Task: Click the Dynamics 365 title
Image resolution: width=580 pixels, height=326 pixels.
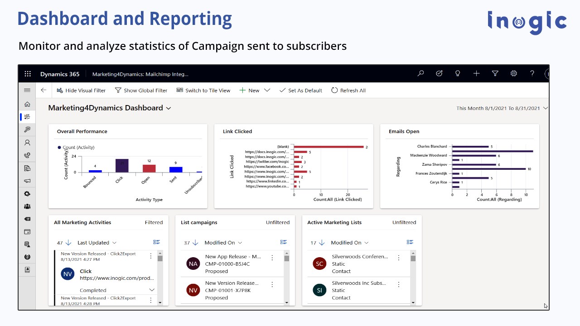Action: 60,74
